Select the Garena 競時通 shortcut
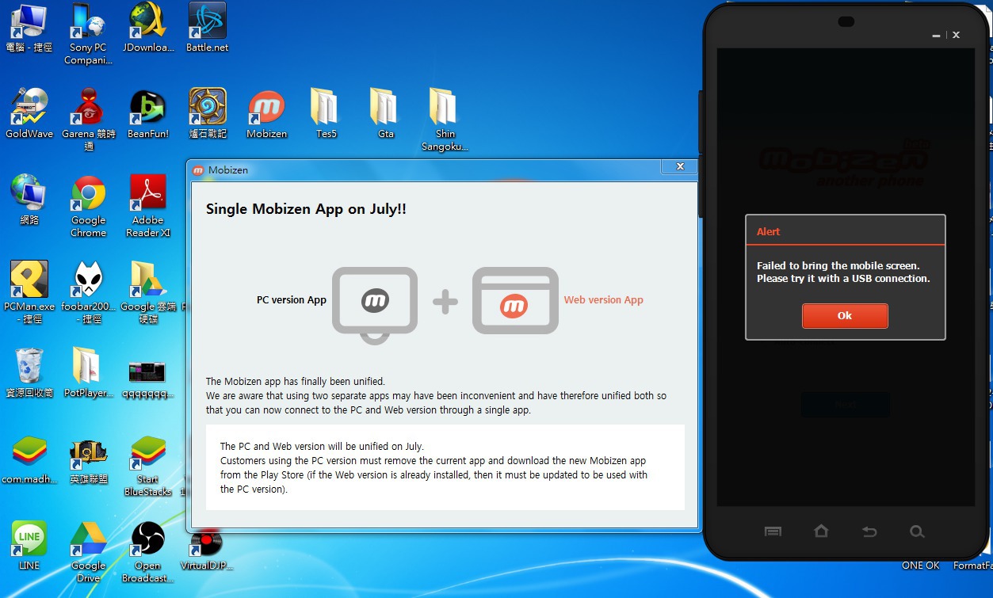This screenshot has width=993, height=598. (x=88, y=120)
